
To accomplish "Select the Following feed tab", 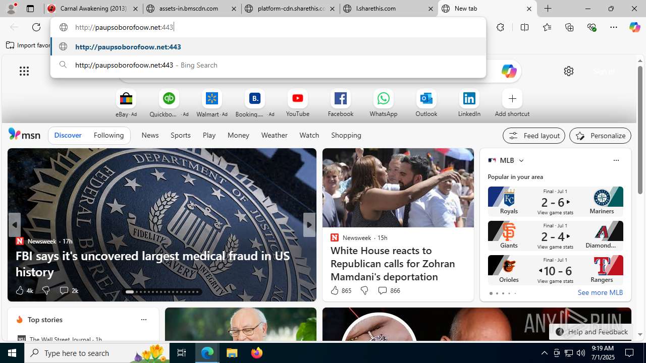I will 109,135.
